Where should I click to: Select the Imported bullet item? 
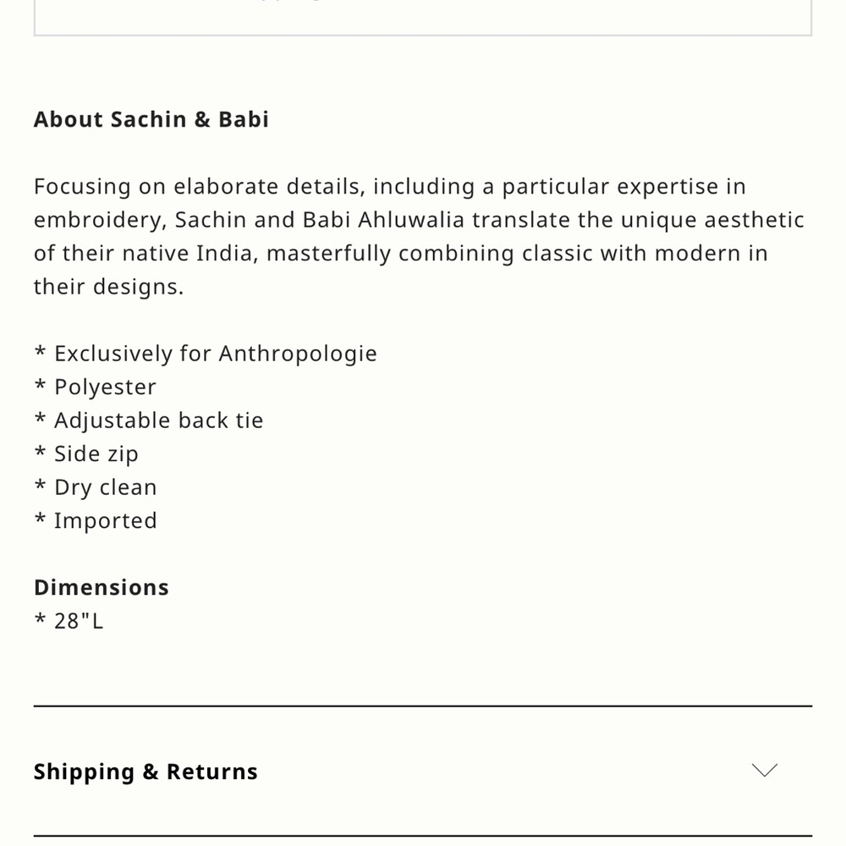[x=96, y=520]
